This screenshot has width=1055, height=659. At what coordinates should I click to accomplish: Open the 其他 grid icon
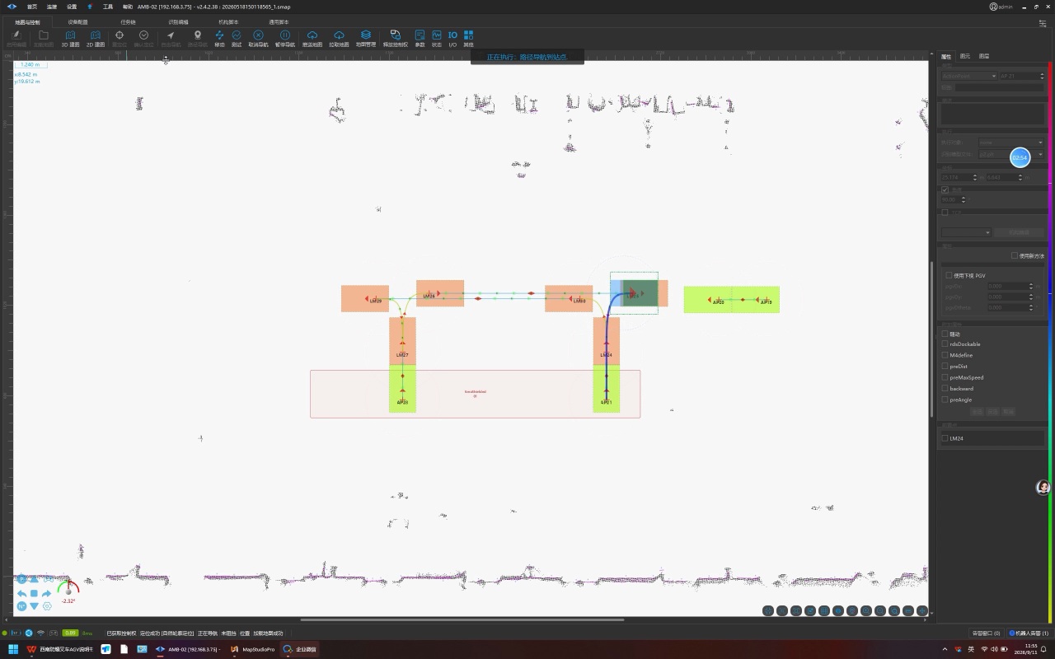(468, 39)
